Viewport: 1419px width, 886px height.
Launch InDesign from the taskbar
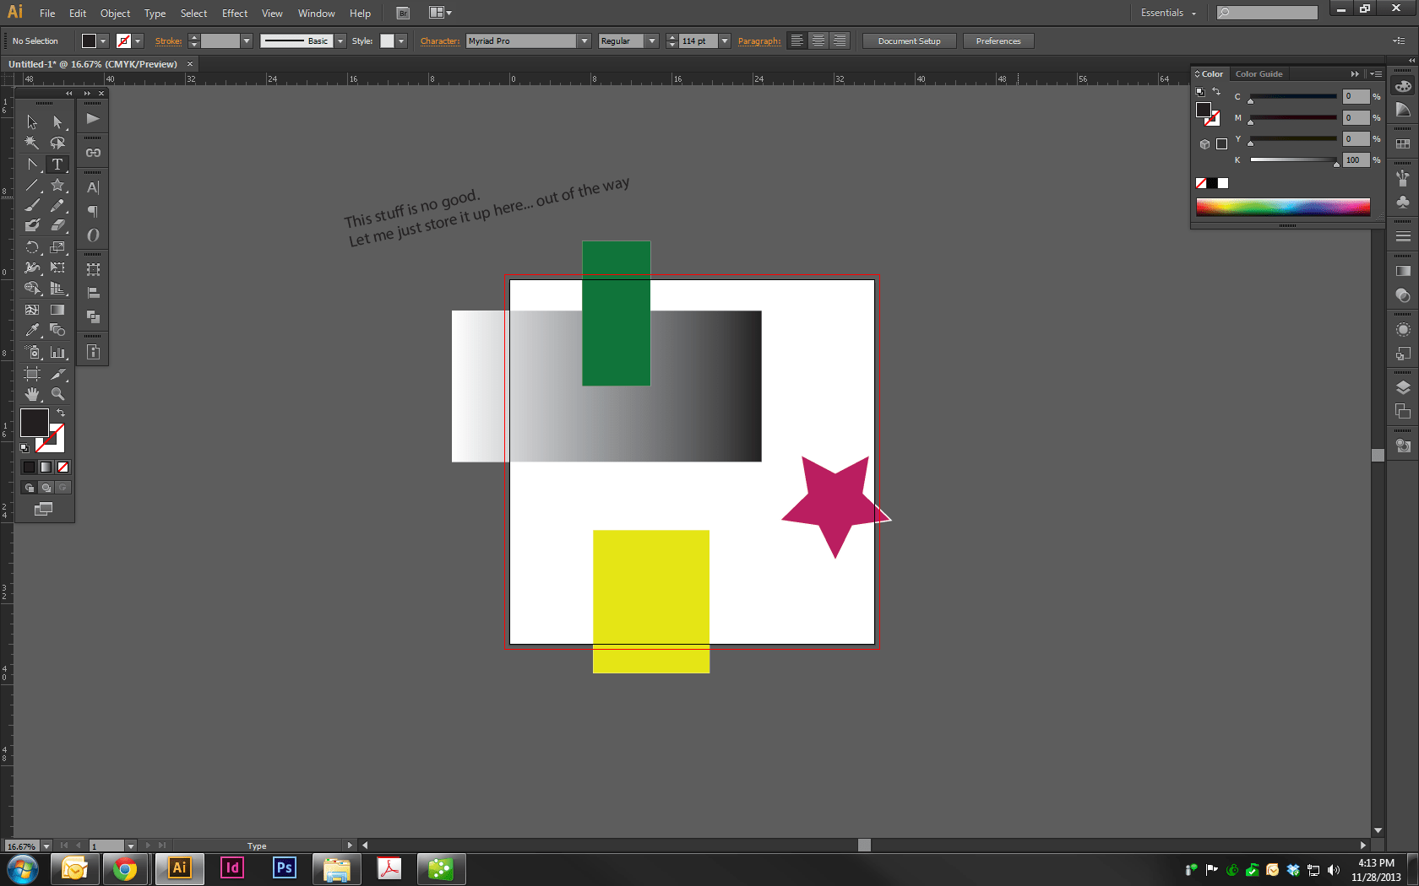231,867
